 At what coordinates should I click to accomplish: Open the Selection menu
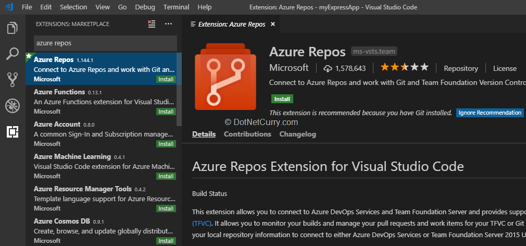pyautogui.click(x=73, y=7)
